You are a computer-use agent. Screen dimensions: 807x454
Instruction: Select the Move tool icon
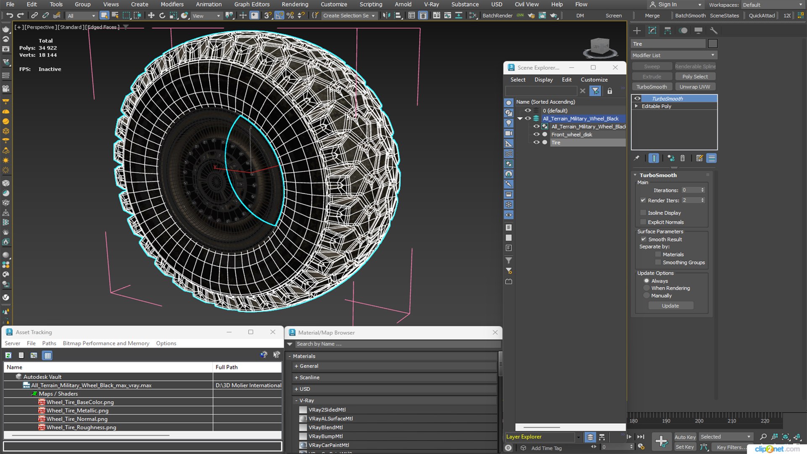(x=151, y=16)
